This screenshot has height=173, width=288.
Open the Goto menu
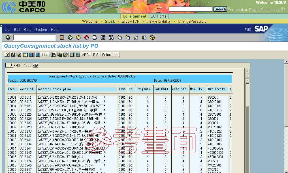[x=28, y=30]
